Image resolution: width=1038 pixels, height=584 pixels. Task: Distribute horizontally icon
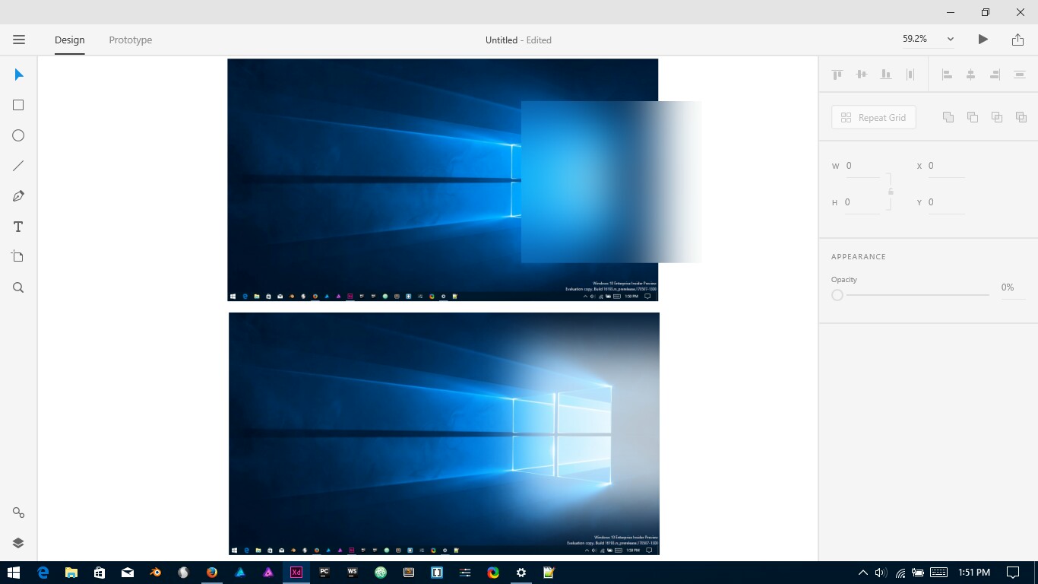[910, 75]
